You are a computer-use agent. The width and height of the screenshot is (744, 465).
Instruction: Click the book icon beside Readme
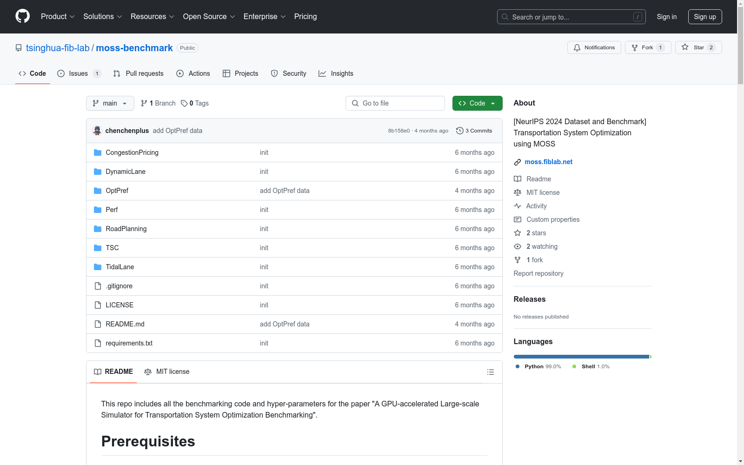click(518, 179)
